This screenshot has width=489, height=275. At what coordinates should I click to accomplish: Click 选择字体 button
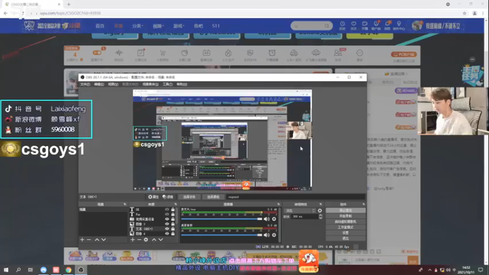pyautogui.click(x=189, y=197)
